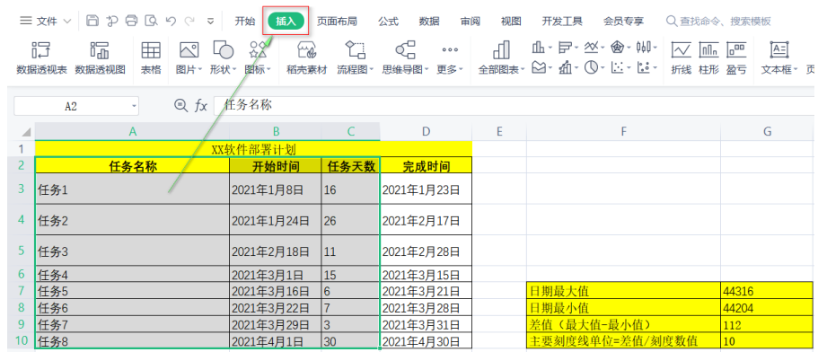Click cell 2021年1月24日

[276, 221]
